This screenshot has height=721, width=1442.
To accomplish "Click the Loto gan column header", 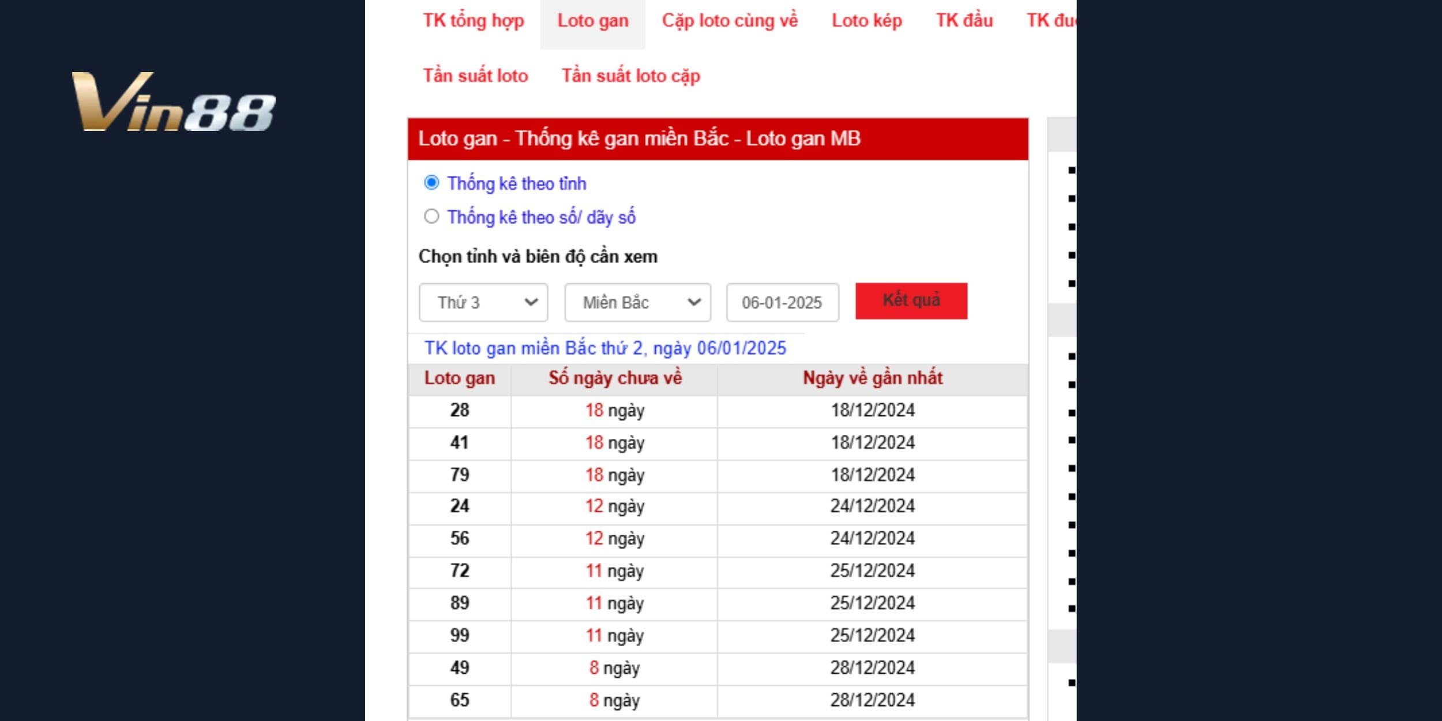I will [460, 378].
